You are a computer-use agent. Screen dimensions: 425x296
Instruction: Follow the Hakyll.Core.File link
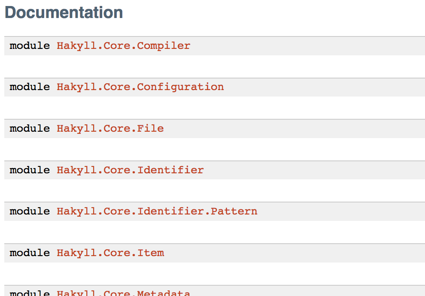click(x=110, y=129)
